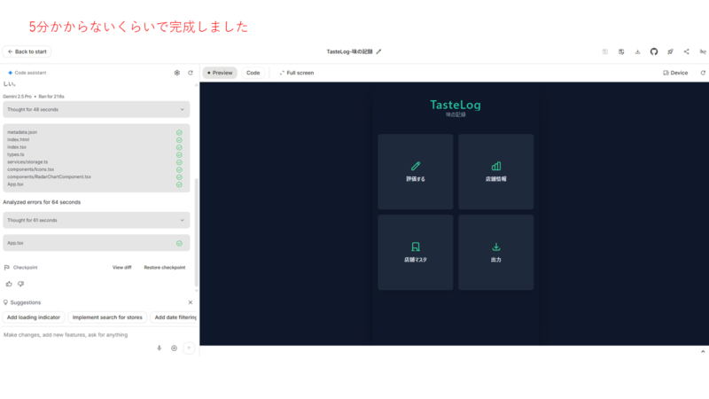Click the thumbs down feedback icon
709x399 pixels.
[21, 284]
